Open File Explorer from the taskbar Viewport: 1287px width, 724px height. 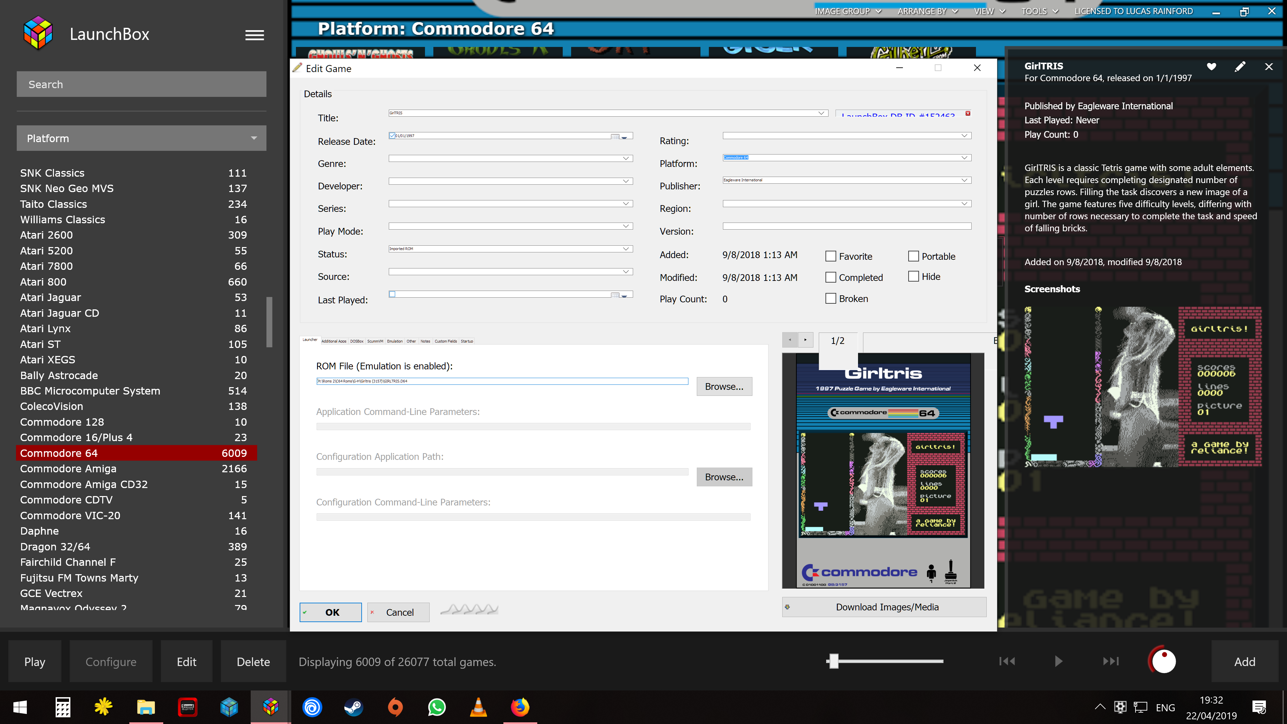coord(146,707)
